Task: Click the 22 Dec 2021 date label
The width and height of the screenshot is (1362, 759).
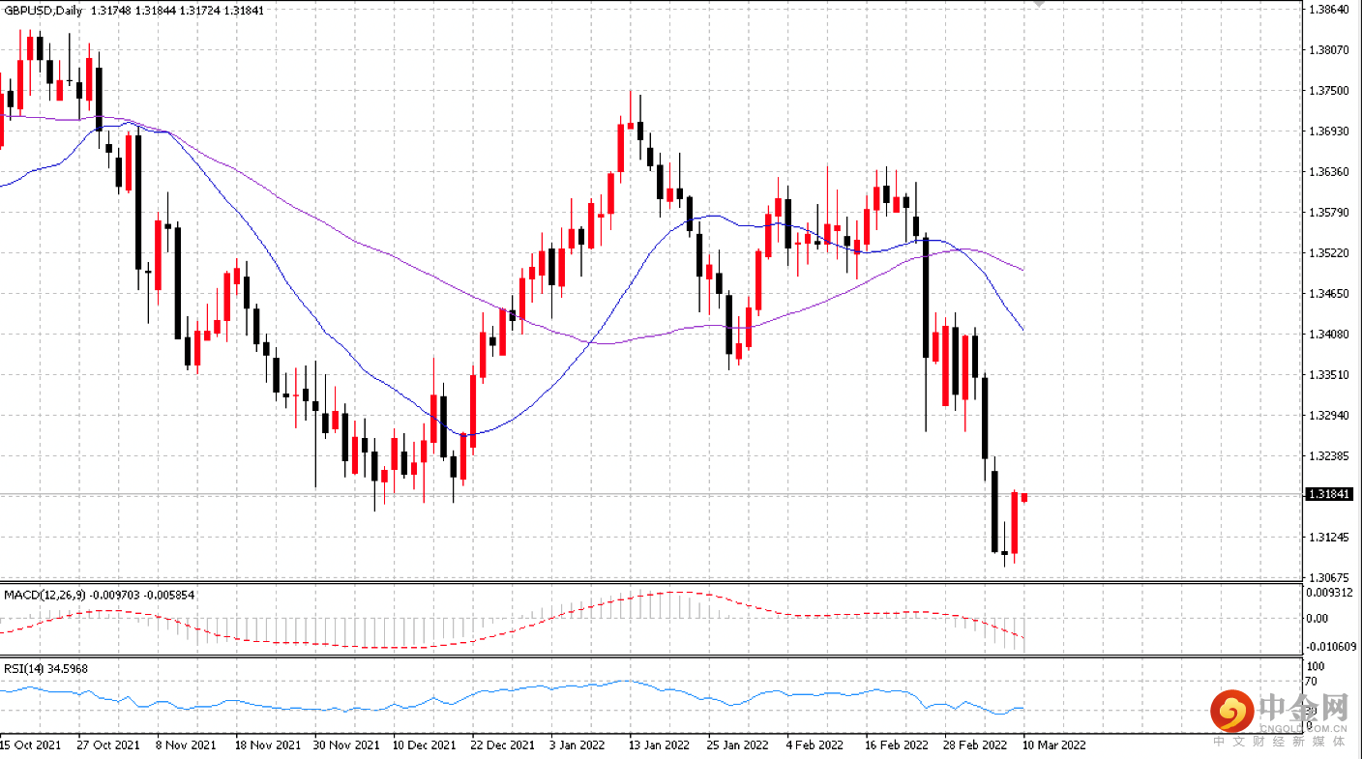Action: [502, 745]
